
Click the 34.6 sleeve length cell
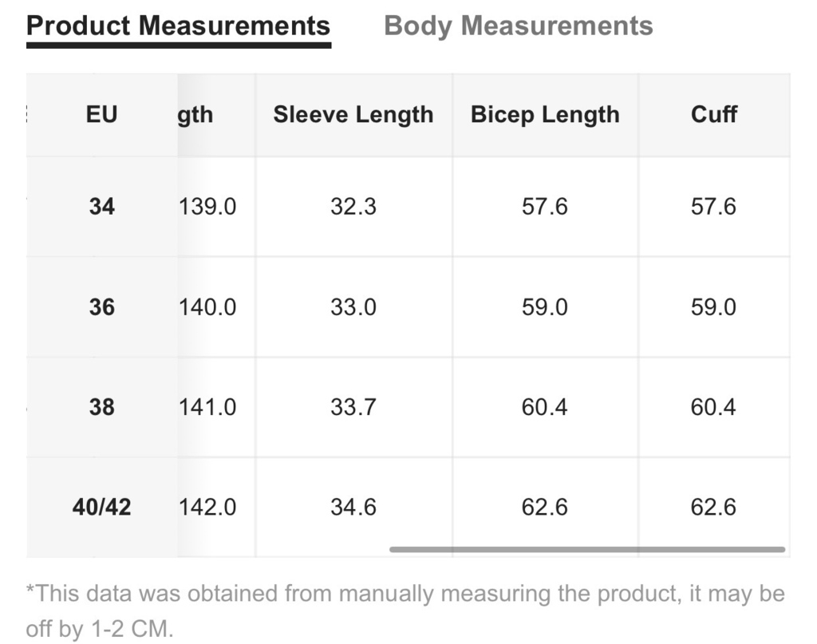(353, 507)
